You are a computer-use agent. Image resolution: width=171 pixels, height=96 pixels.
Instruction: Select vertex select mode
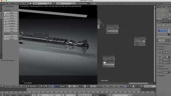click(x=69, y=86)
